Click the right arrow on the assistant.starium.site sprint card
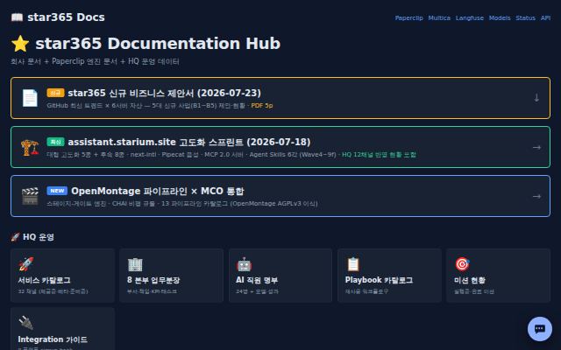 (x=536, y=147)
